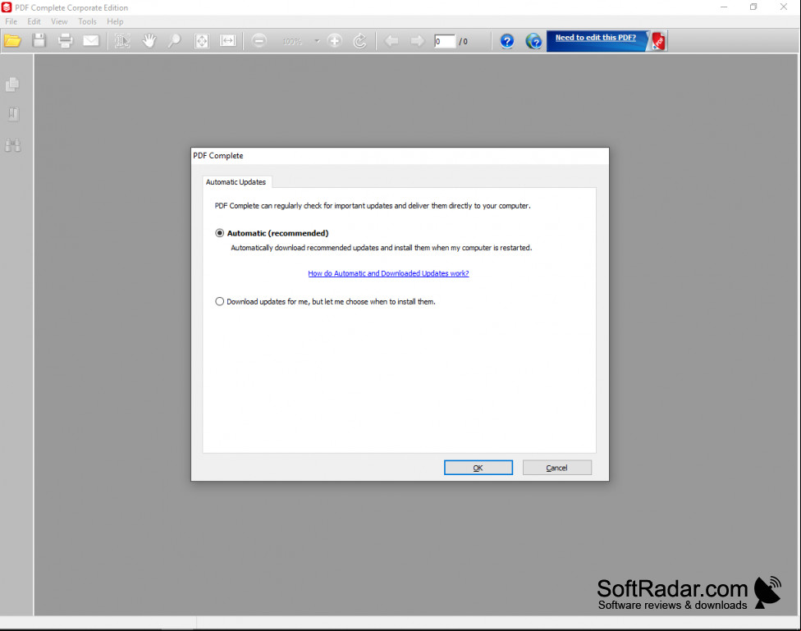Click the Print toolbar icon

click(65, 41)
